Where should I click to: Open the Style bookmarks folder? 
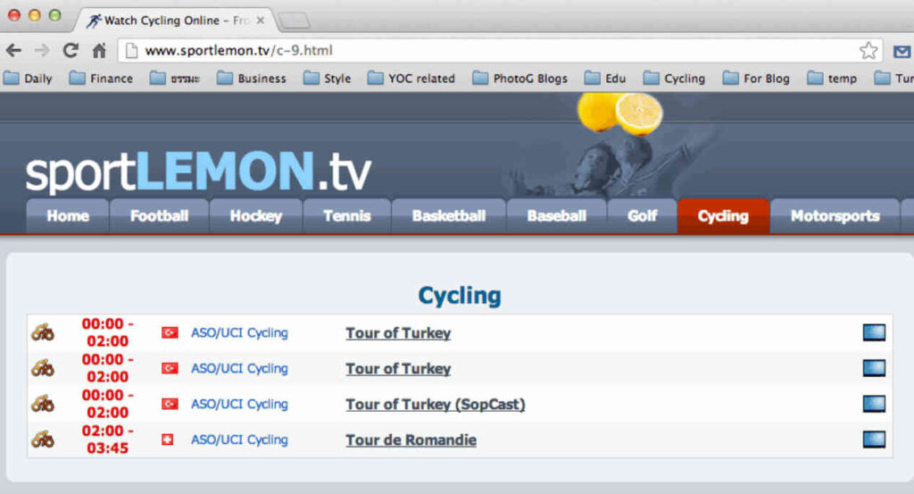tap(327, 78)
